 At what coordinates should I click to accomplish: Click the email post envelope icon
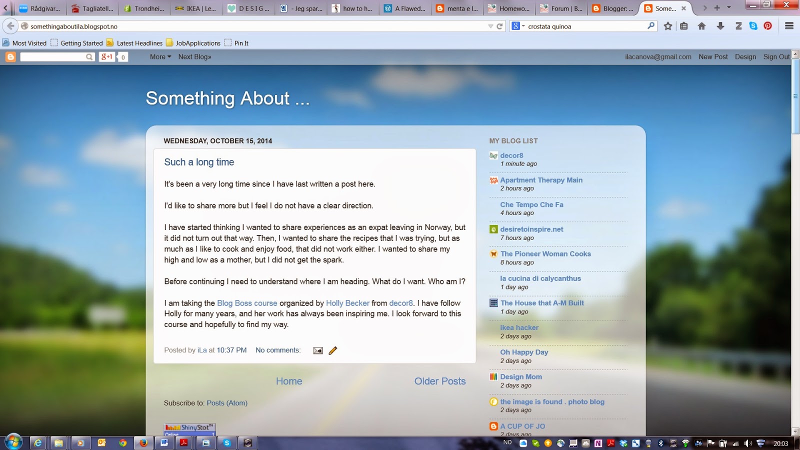click(318, 350)
